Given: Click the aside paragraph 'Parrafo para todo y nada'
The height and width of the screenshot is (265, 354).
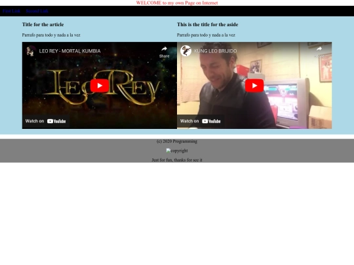Looking at the screenshot, I should (x=206, y=35).
